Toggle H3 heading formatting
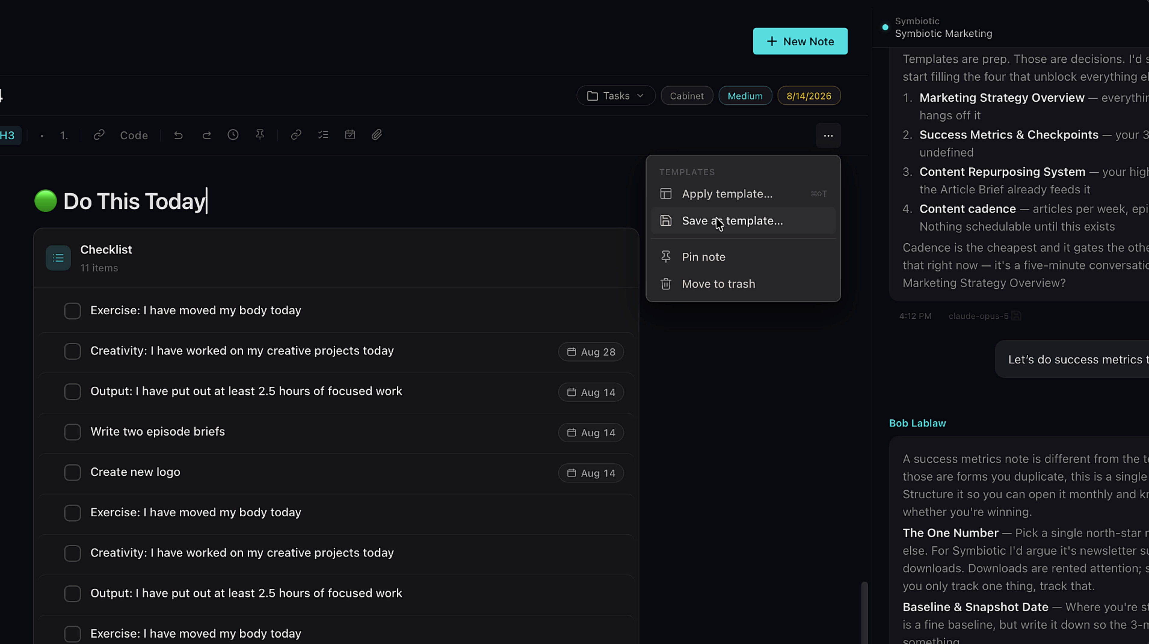Viewport: 1149px width, 644px height. coord(8,135)
